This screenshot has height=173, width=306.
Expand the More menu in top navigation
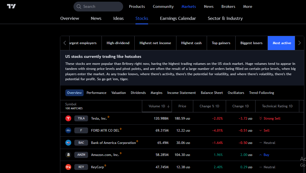coord(247,6)
